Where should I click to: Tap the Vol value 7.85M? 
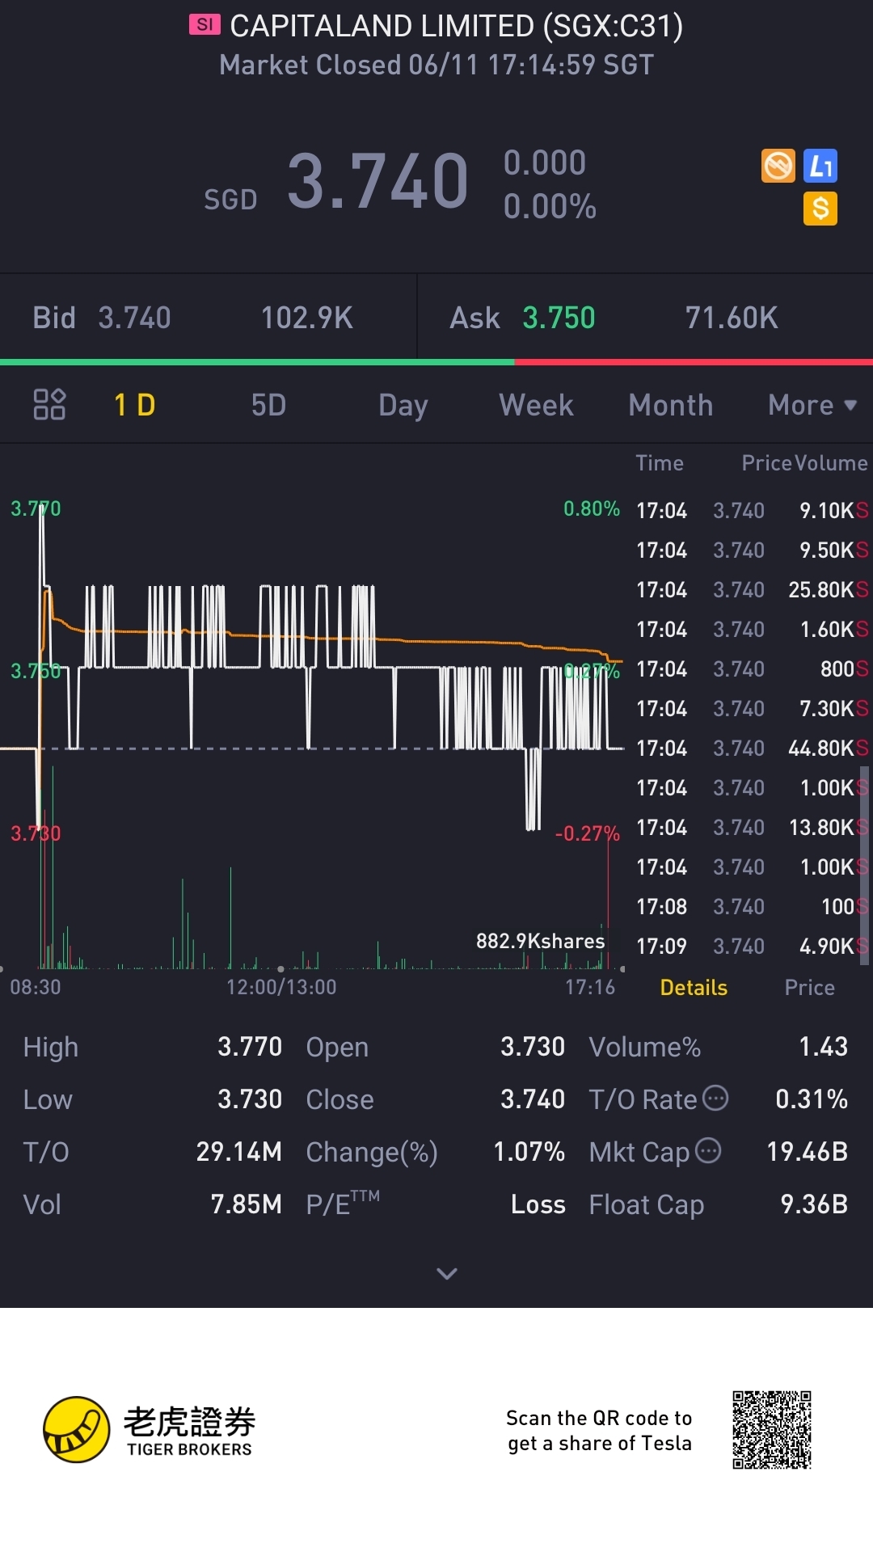click(247, 1204)
